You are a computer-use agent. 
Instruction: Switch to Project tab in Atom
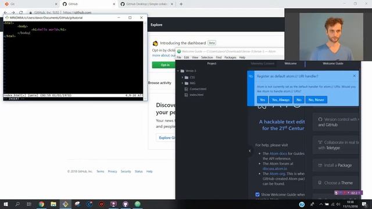[212, 63]
